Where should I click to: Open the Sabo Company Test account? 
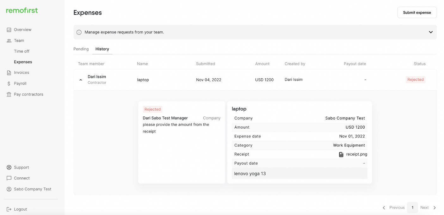32,189
